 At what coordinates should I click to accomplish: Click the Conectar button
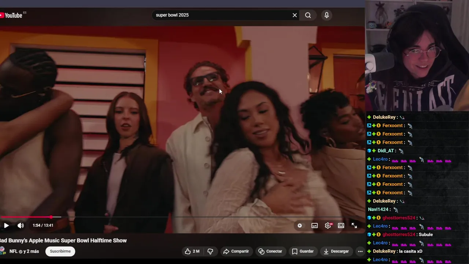point(270,251)
